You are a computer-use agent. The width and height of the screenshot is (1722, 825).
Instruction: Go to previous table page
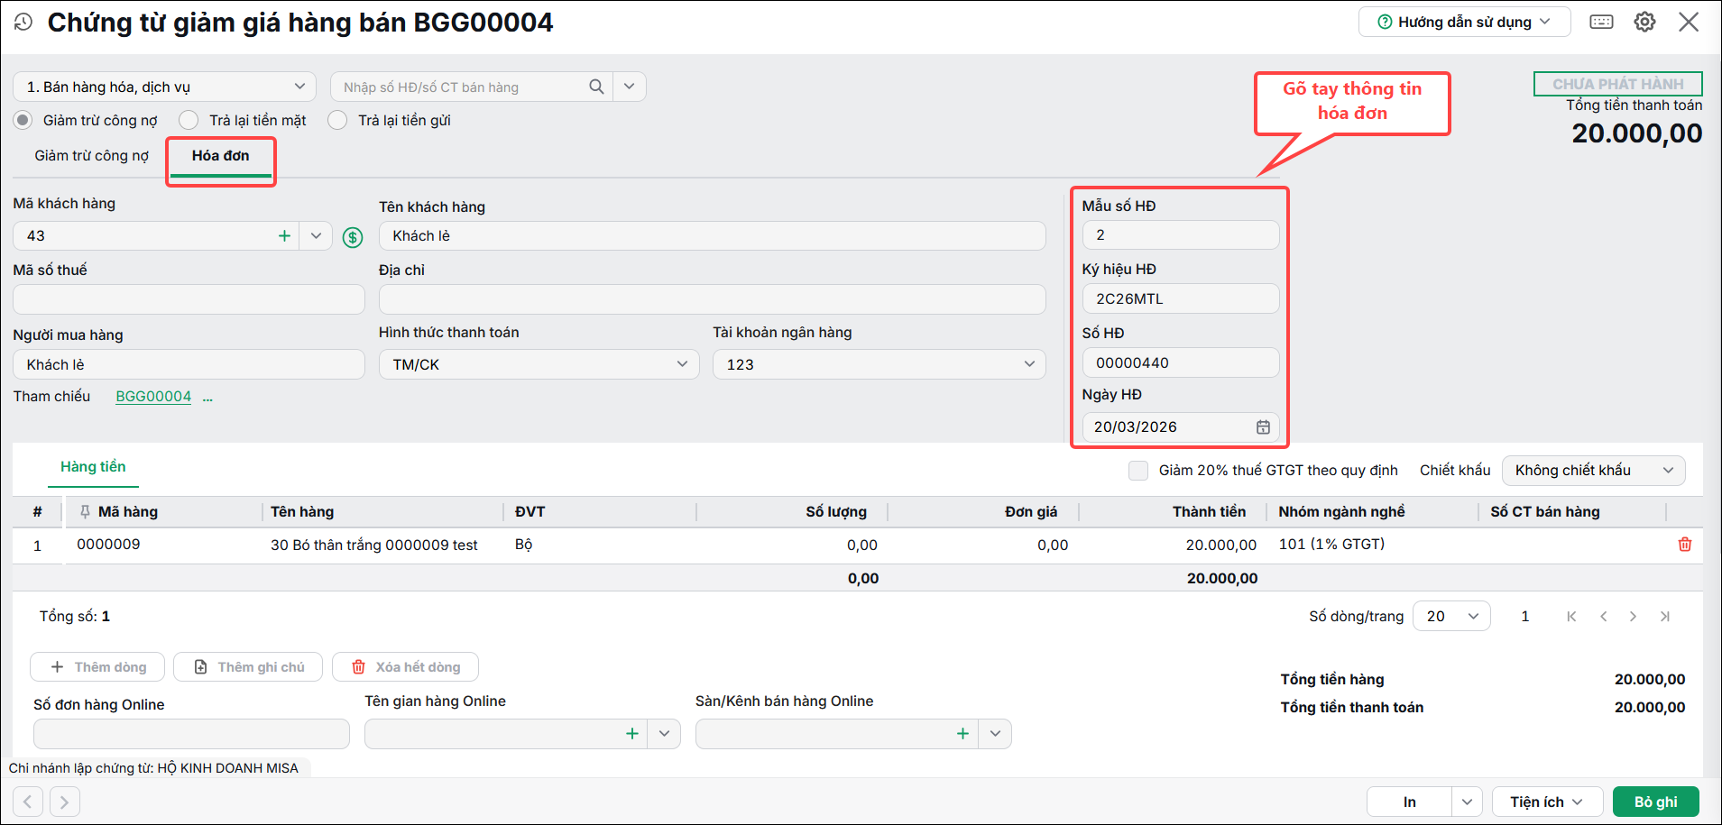tap(1603, 616)
